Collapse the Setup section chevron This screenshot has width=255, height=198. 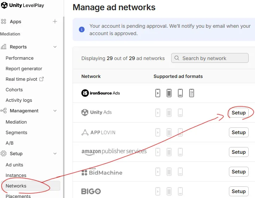55,153
